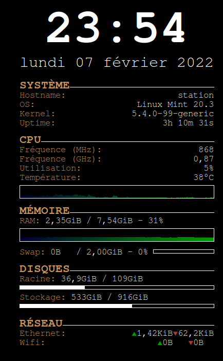The height and width of the screenshot is (361, 223).
Task: Click the Swap usage bar
Action: tap(183, 251)
